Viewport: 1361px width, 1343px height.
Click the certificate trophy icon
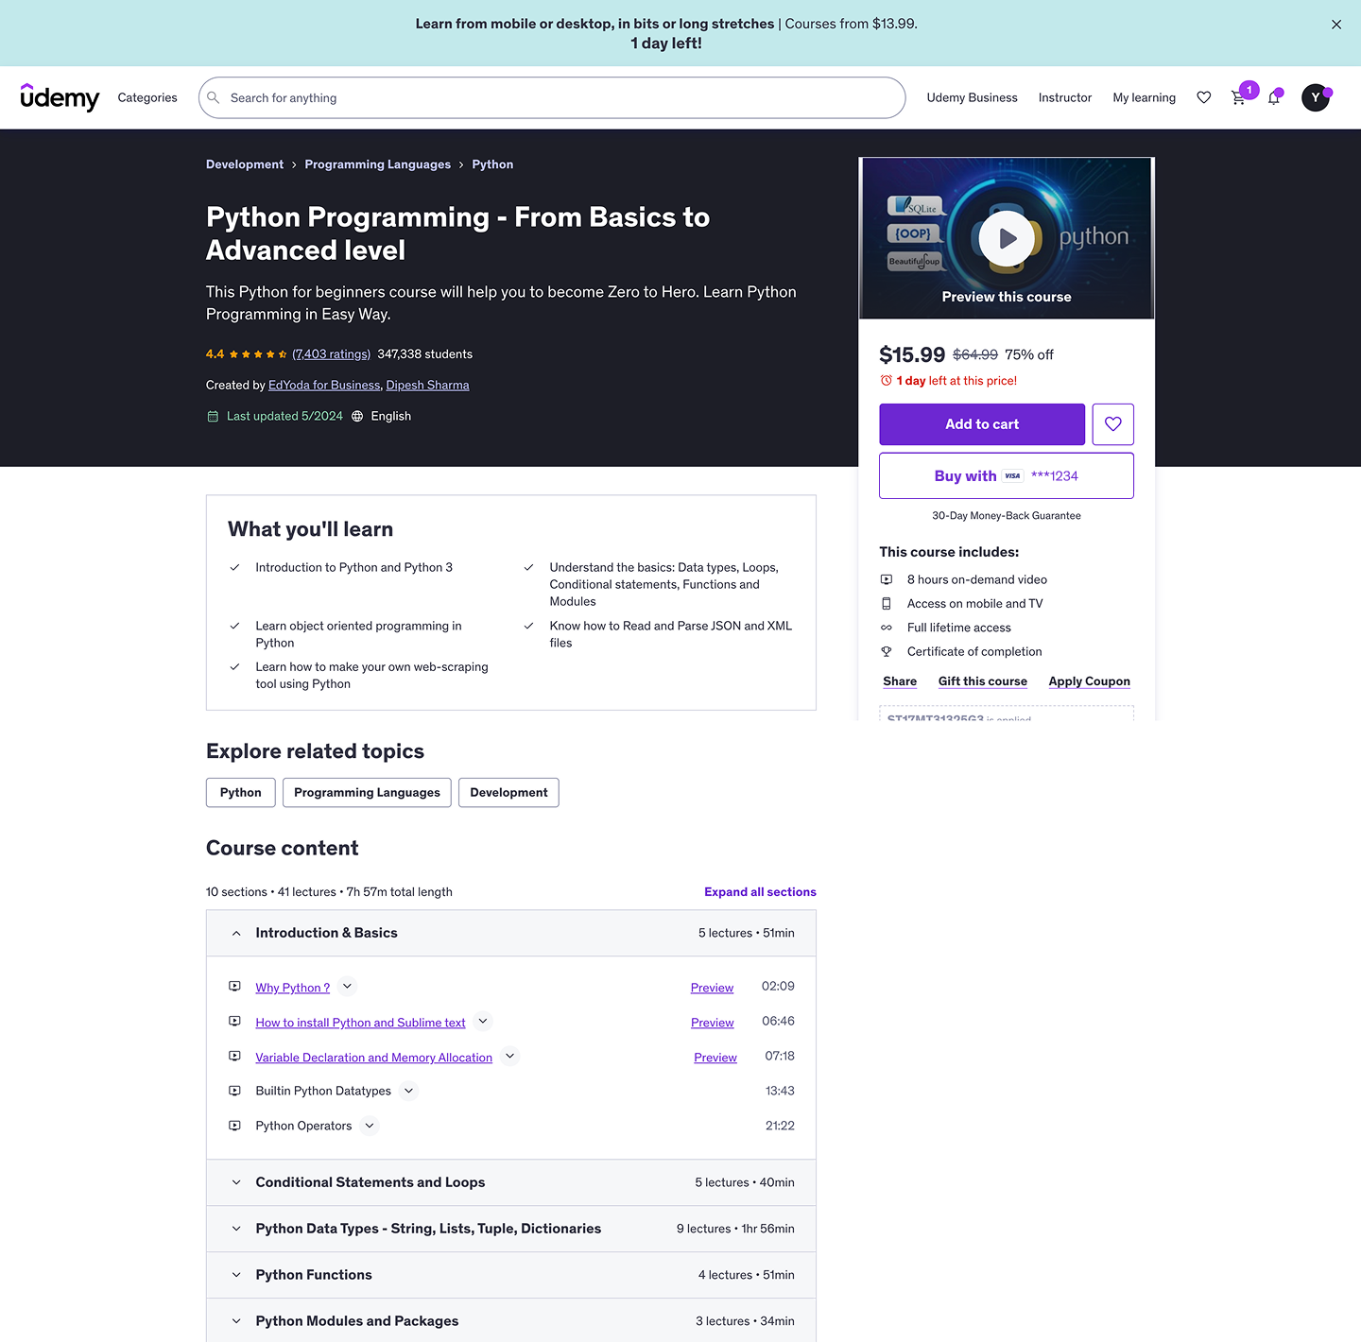click(x=887, y=651)
